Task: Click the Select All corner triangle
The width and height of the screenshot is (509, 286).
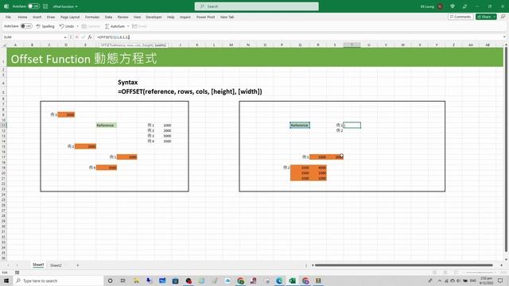Action: (x=4, y=44)
